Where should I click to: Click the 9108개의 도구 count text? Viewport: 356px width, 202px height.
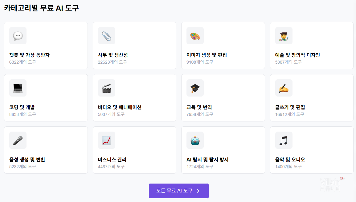[200, 62]
